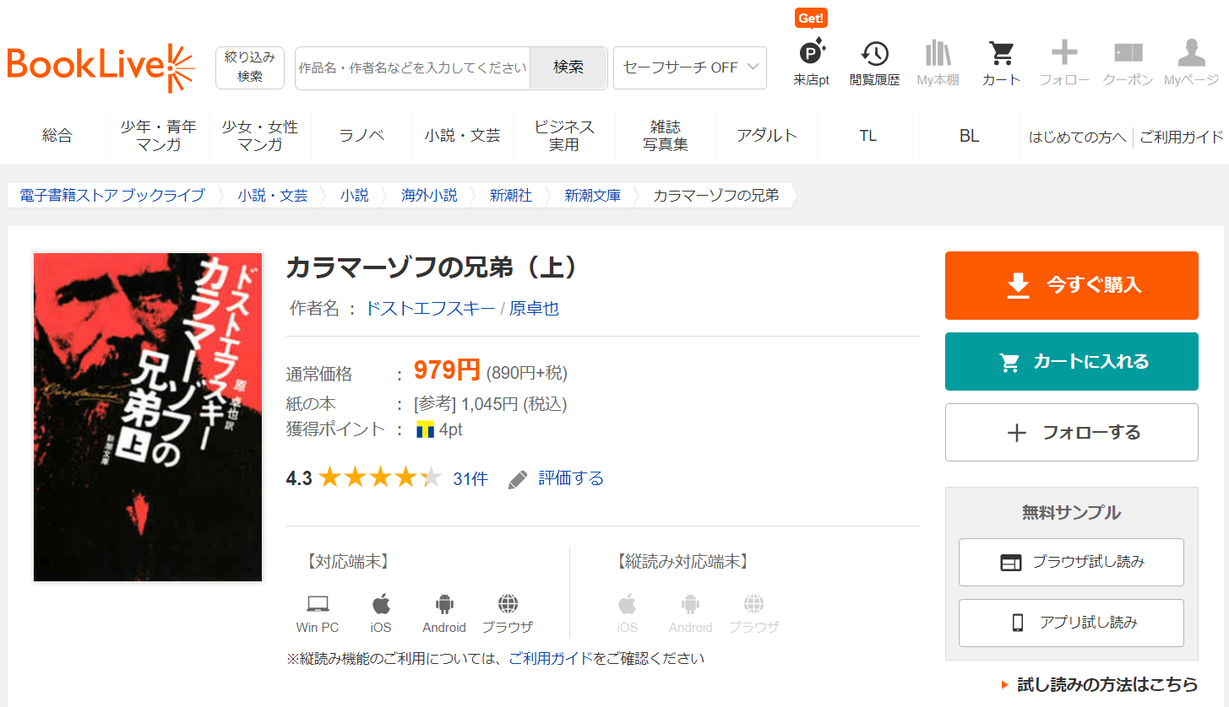Select the ラノベ category tab
Viewport: 1229px width, 707px height.
(x=362, y=136)
